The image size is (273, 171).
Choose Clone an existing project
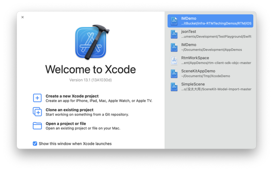coord(69,110)
